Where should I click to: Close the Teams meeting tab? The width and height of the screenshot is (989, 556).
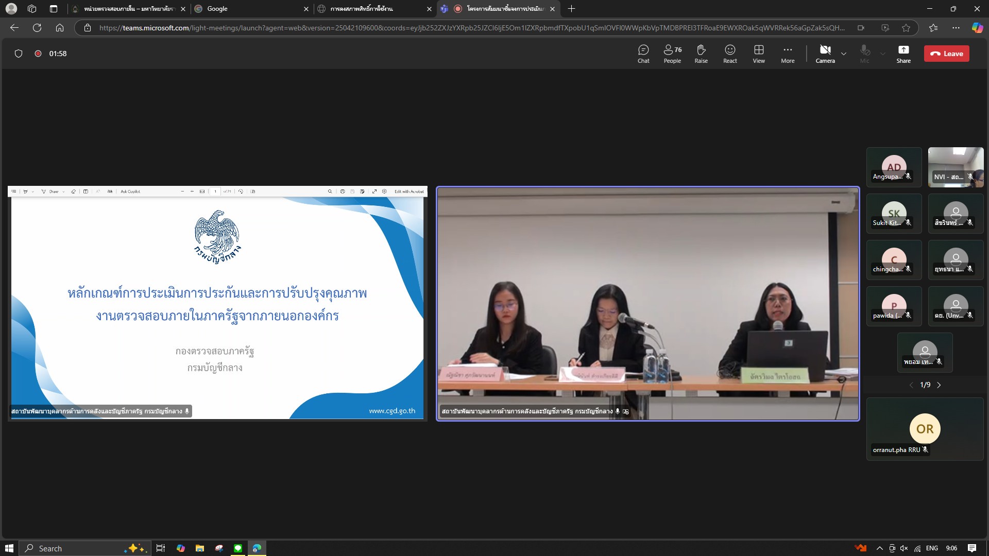552,9
